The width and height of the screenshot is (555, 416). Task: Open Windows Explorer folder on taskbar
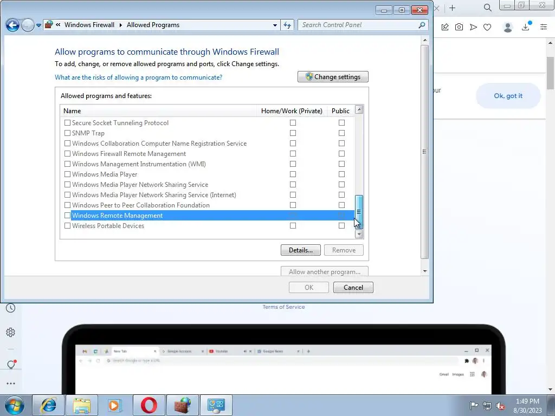tap(82, 405)
